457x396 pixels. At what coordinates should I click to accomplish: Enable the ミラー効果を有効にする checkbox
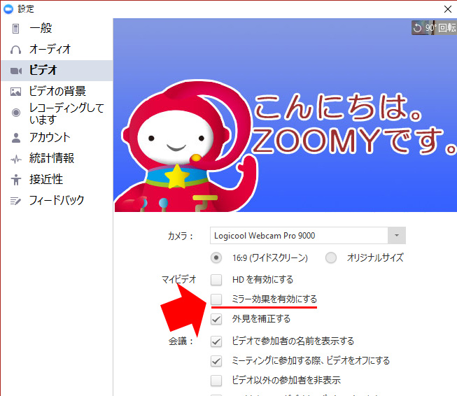[216, 299]
